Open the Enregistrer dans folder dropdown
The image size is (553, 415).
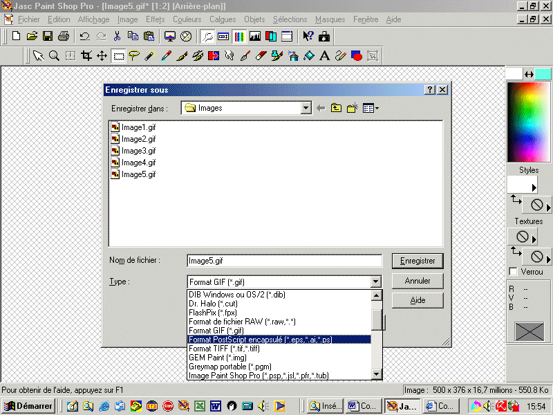click(x=306, y=108)
